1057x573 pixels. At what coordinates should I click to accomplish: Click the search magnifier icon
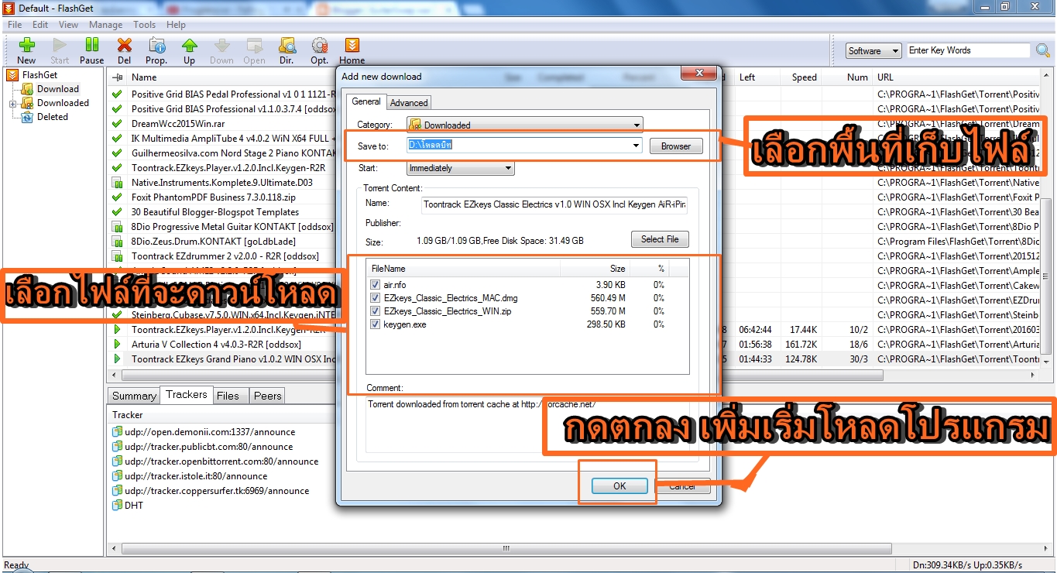tap(1043, 50)
